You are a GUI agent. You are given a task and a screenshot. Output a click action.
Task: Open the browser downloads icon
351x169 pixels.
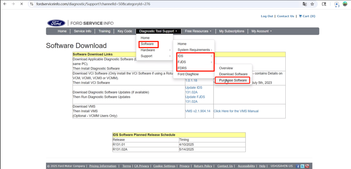[337, 4]
